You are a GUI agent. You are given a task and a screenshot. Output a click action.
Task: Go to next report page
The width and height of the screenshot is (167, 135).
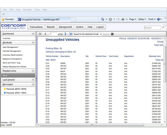pyautogui.click(x=65, y=34)
